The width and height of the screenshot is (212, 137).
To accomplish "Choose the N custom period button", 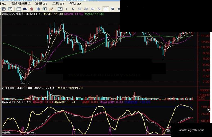I will (x=99, y=9).
